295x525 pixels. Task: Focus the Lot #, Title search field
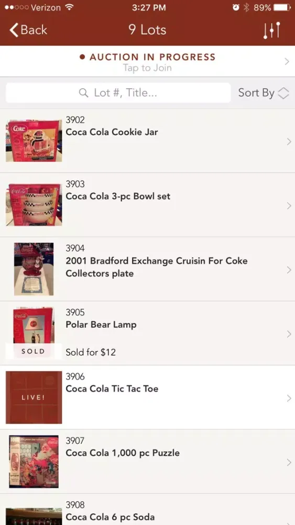click(118, 93)
